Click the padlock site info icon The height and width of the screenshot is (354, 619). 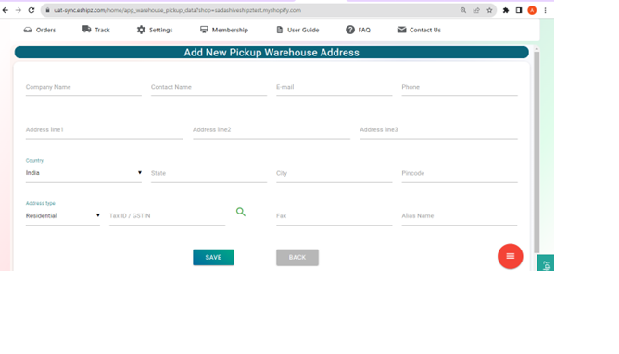coord(47,10)
